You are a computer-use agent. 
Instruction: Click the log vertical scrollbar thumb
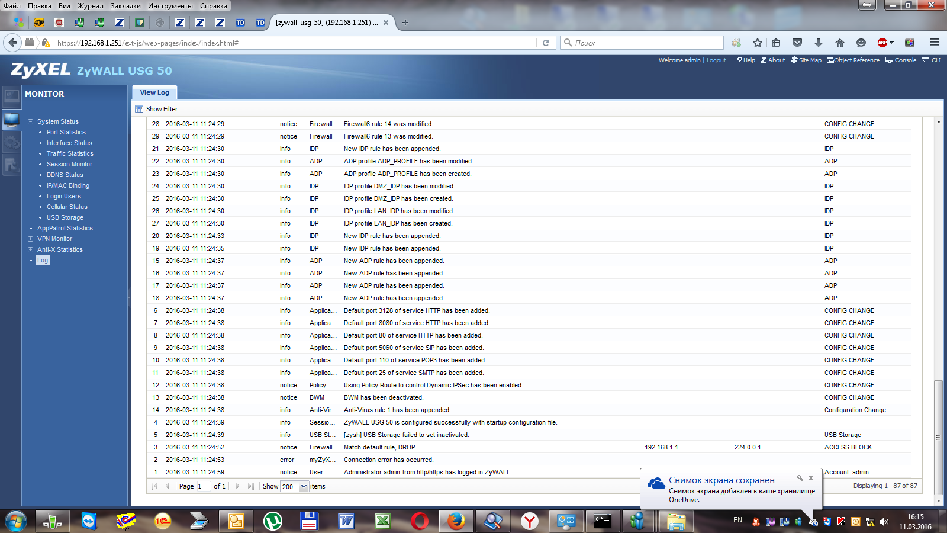point(938,437)
